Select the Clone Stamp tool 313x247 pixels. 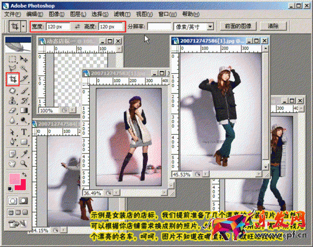tap(12, 100)
